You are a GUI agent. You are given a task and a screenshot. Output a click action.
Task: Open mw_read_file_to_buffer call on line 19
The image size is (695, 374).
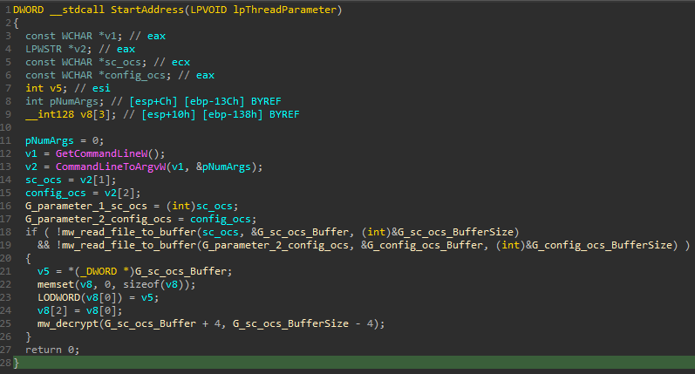(129, 245)
